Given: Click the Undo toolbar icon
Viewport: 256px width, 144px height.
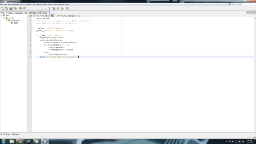Looking at the screenshot, I should click(x=20, y=8).
